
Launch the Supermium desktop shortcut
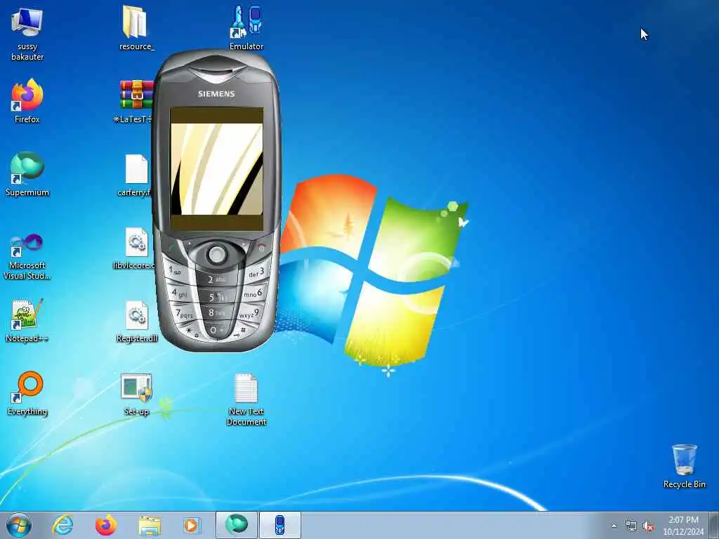pyautogui.click(x=27, y=174)
